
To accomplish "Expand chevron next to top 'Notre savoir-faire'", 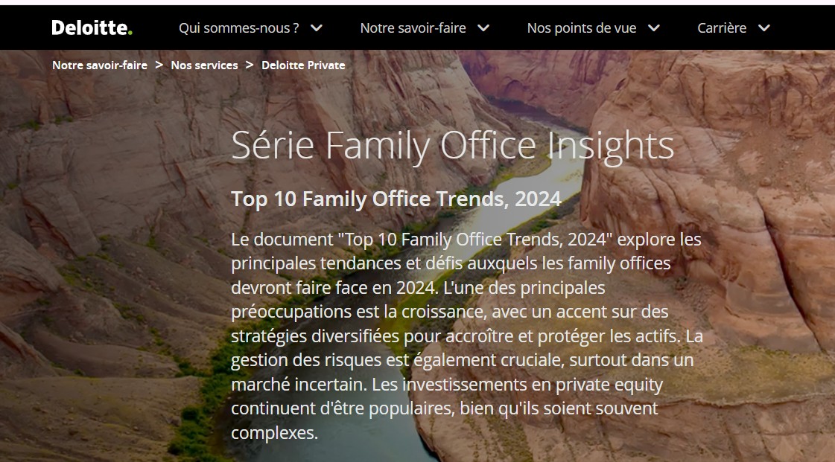I will pos(483,28).
